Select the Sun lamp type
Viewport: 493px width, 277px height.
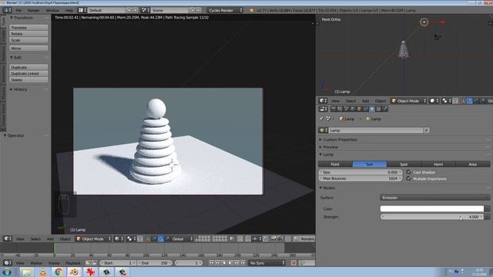tap(370, 164)
